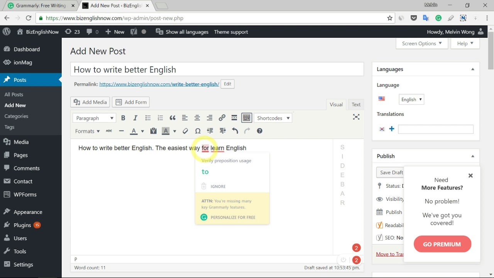Open the Formats dropdown menu
The image size is (494, 278).
click(x=87, y=131)
